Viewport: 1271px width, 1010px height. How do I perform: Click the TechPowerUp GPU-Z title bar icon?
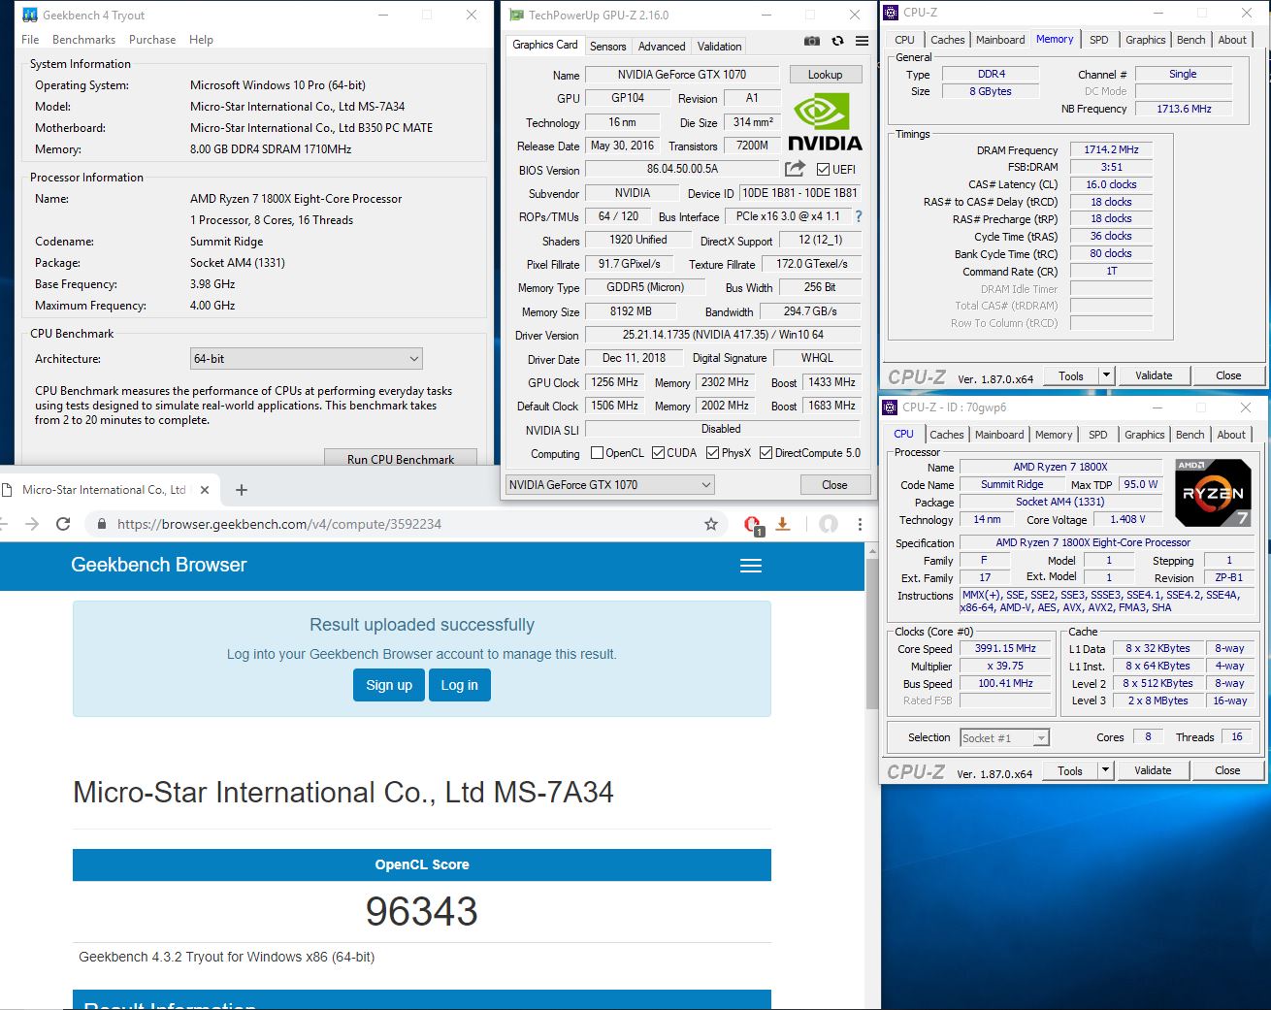click(x=517, y=15)
